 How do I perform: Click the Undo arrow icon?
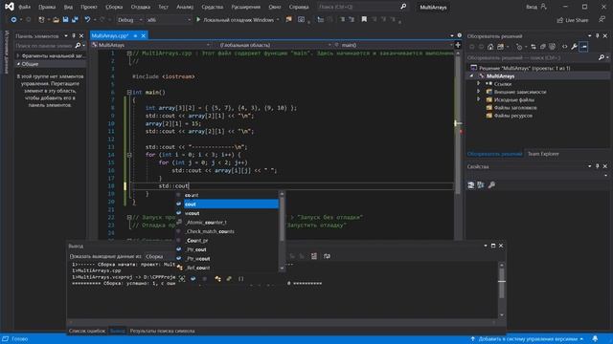(x=87, y=19)
